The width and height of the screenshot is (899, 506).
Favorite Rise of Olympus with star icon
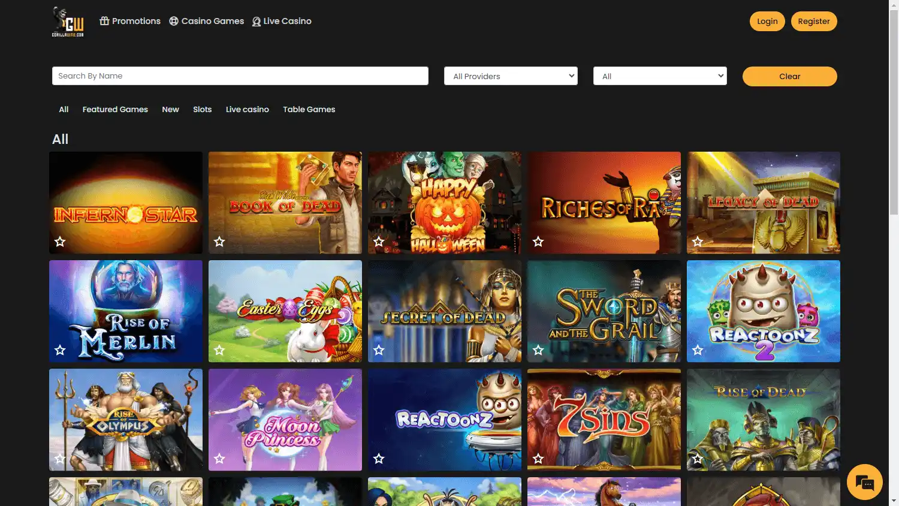(60, 459)
